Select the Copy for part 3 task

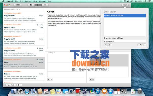coord(24,40)
